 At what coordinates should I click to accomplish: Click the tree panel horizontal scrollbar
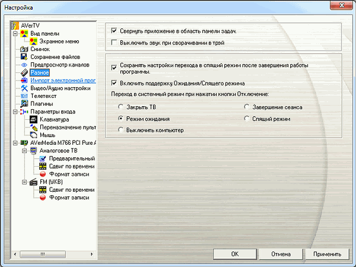coord(53,253)
